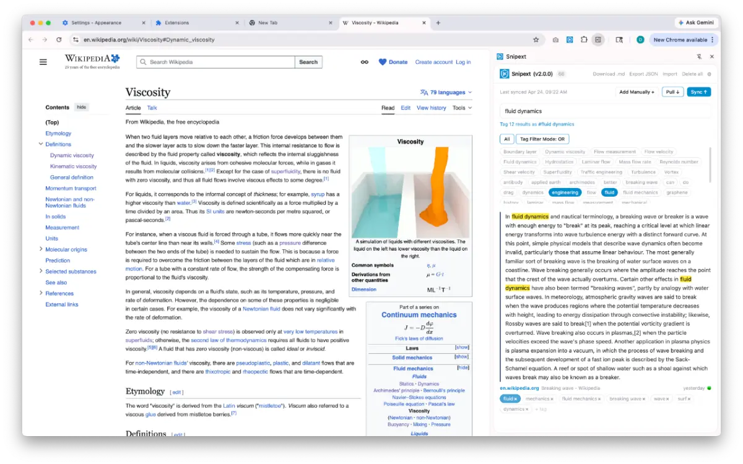
Task: Open Snipext settings gear icon
Action: pos(709,74)
